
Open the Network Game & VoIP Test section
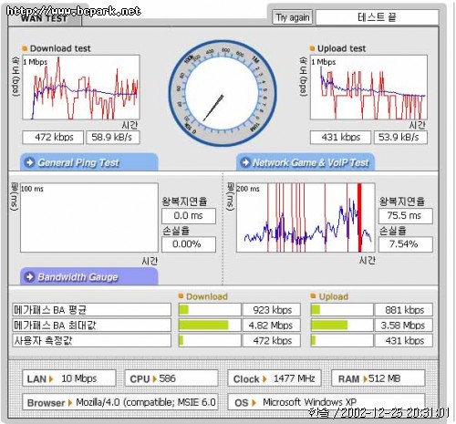pos(306,162)
